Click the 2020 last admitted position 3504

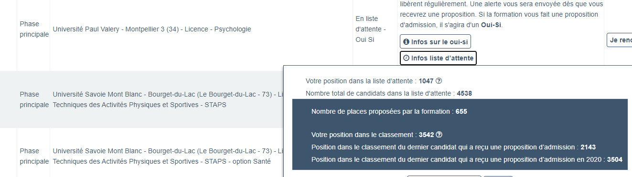pos(614,160)
